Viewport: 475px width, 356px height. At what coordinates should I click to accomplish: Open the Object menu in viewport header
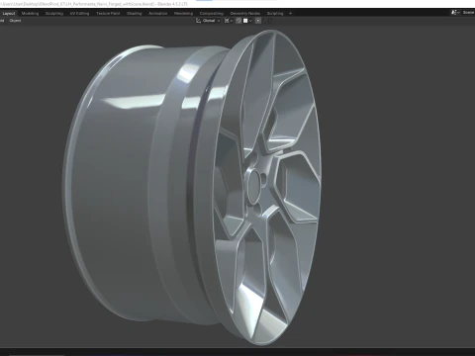pos(15,21)
